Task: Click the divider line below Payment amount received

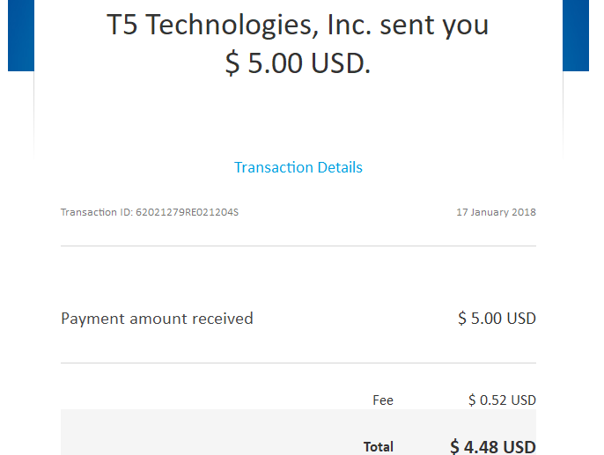Action: pyautogui.click(x=298, y=363)
